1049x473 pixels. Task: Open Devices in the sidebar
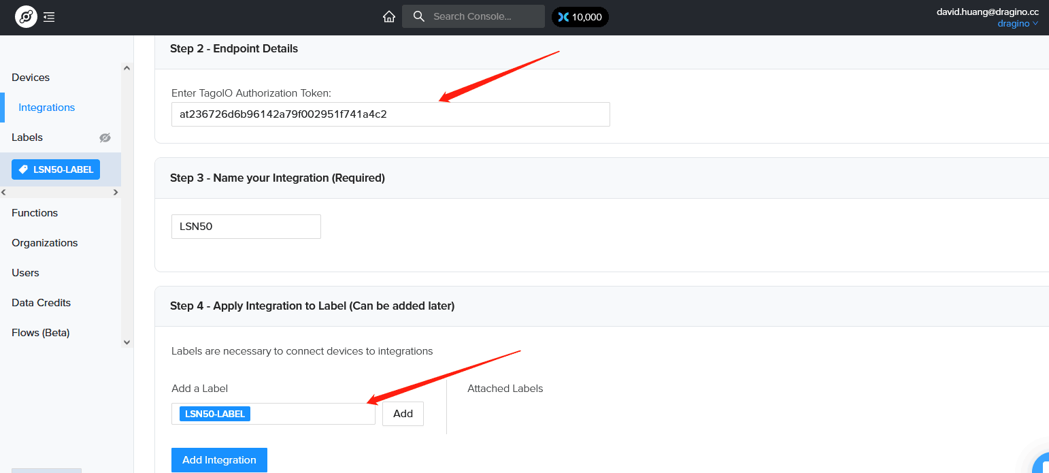coord(31,78)
